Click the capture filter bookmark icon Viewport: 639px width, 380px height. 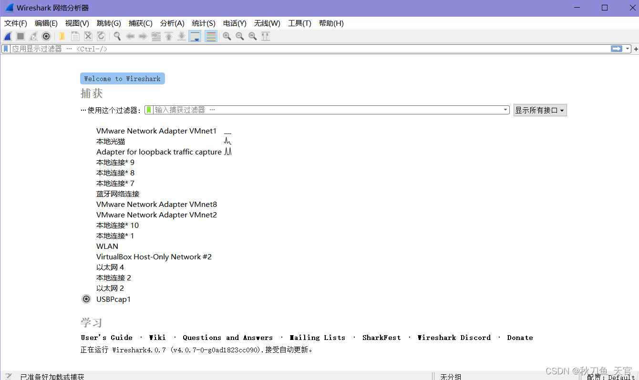[149, 110]
